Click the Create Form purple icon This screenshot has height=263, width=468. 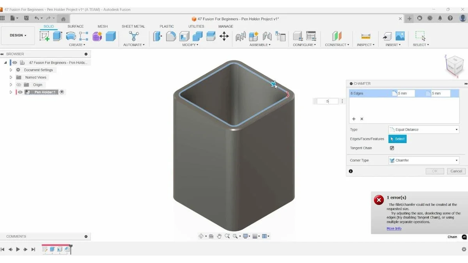pyautogui.click(x=97, y=37)
